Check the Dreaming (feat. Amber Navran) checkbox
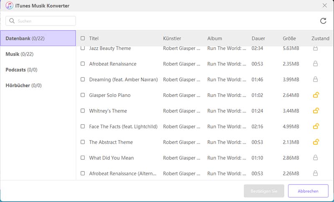334x202 pixels. 83,79
